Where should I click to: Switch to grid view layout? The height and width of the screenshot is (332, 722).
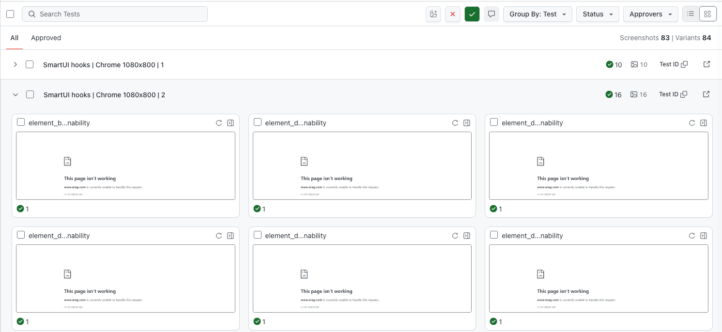[x=708, y=14]
